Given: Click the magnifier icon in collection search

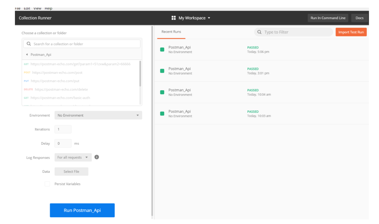Looking at the screenshot, I should 29,44.
